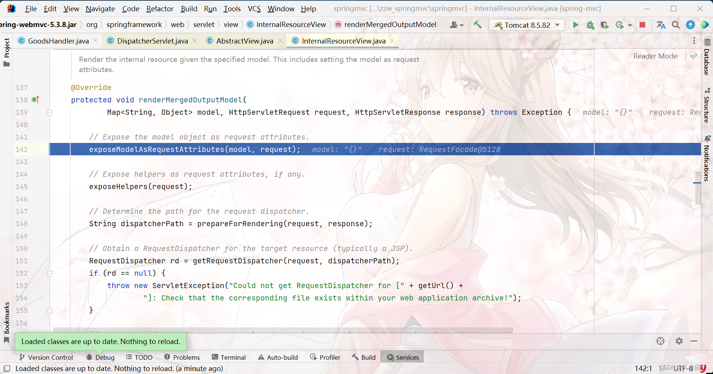Open the TODO tool window
713x374 pixels.
point(139,357)
